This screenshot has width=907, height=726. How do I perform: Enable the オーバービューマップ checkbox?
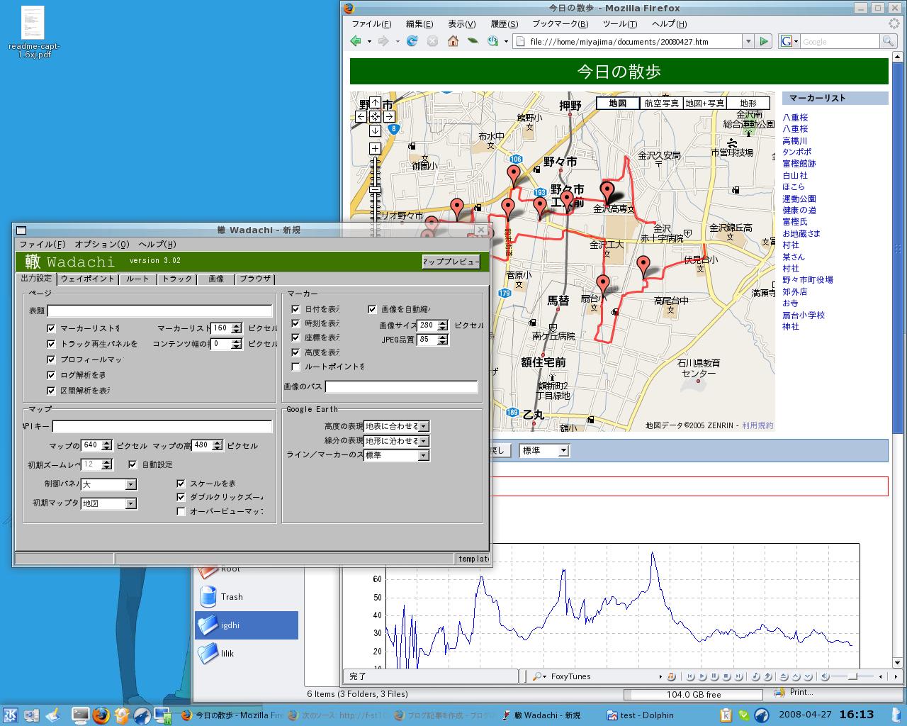pyautogui.click(x=181, y=511)
